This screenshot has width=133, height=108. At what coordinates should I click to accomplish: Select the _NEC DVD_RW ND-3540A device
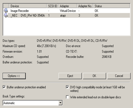coord(66,16)
